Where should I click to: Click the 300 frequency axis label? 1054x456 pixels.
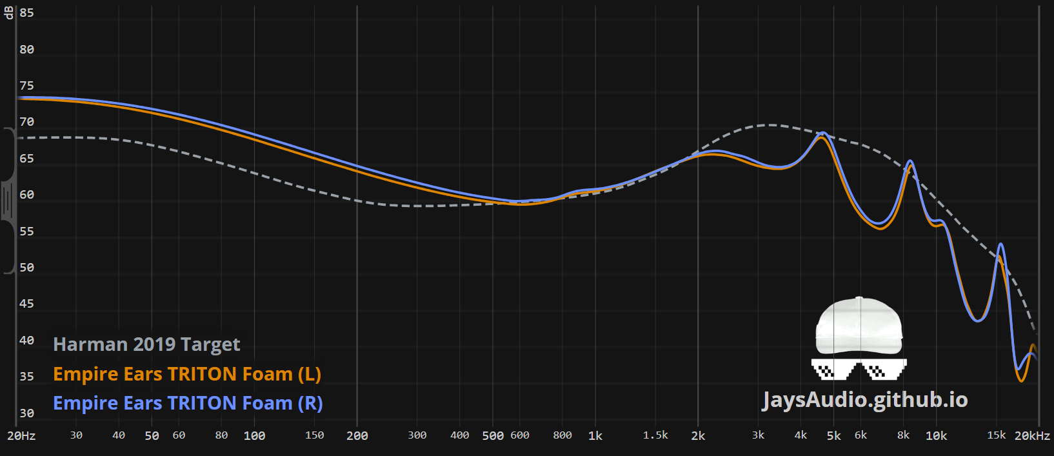pyautogui.click(x=417, y=435)
